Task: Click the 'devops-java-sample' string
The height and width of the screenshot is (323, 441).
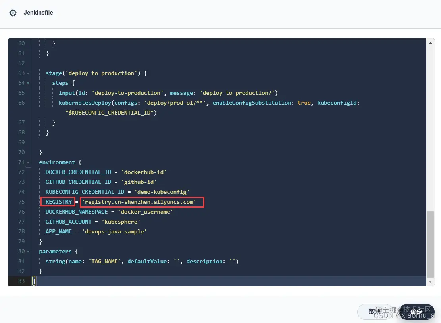Action: [x=114, y=232]
